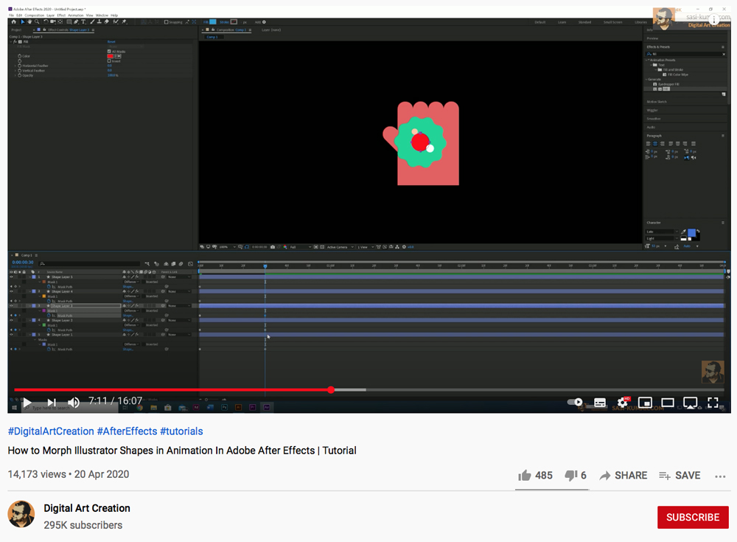The image size is (737, 542).
Task: Select the Hand tool in After Effects
Action: 29,22
